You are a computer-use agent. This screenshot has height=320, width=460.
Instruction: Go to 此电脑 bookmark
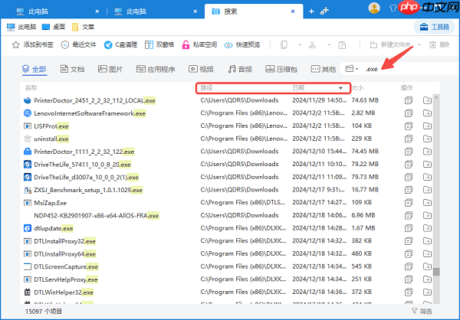[x=21, y=27]
